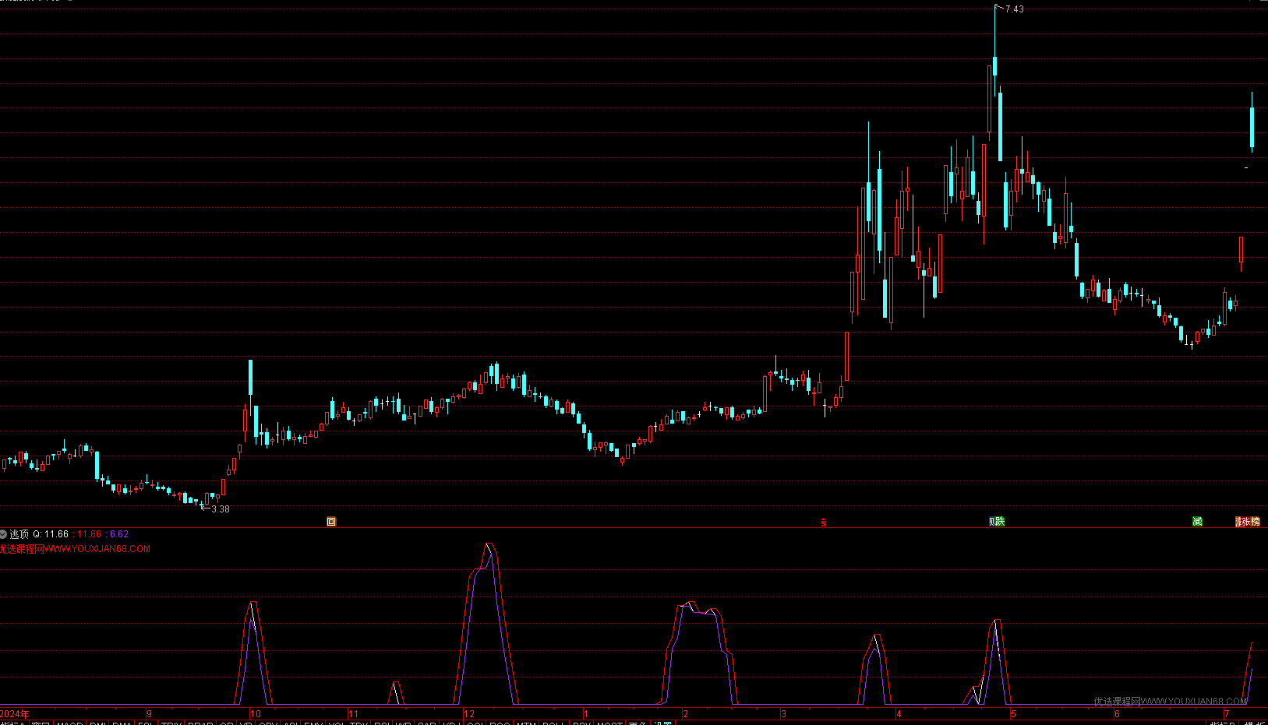
Task: Click the month 12 marker on time axis
Action: click(x=469, y=713)
